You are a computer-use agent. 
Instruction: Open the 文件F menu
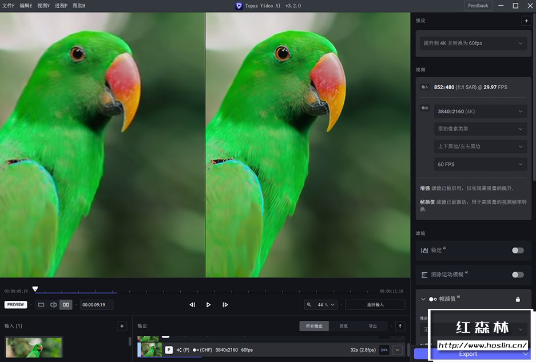coord(9,5)
